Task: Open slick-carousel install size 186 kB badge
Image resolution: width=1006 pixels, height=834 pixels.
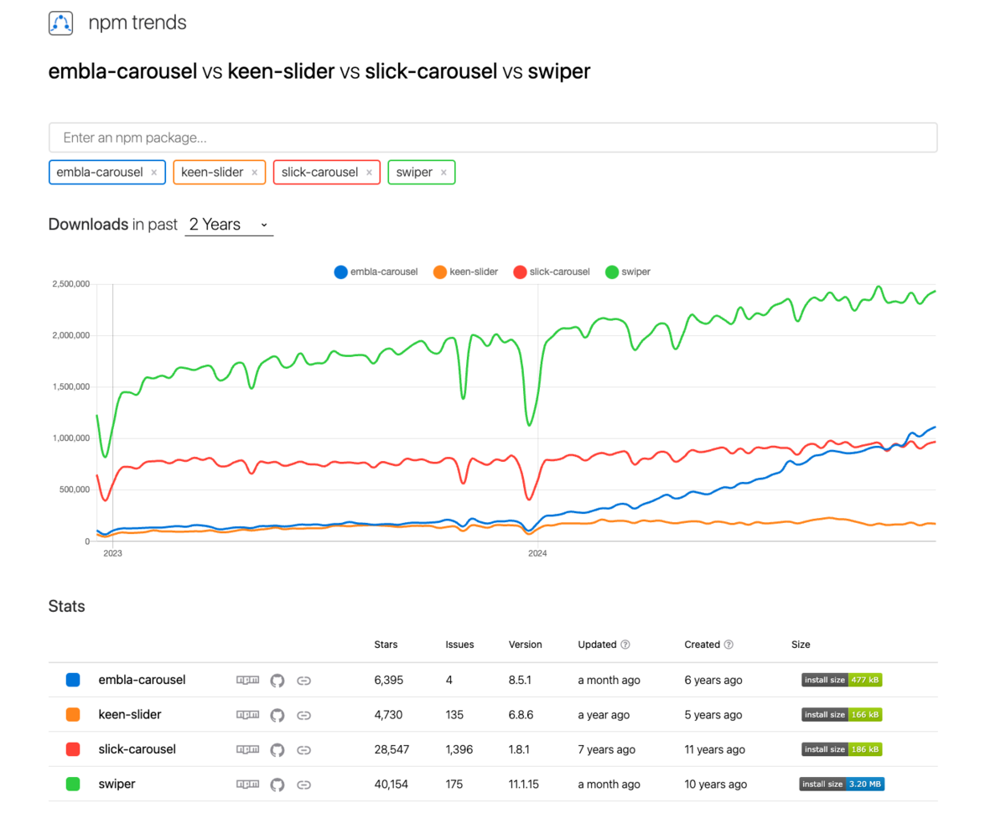Action: pos(842,749)
